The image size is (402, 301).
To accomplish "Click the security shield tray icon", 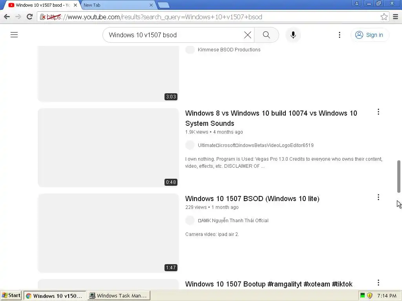I will click(x=370, y=296).
